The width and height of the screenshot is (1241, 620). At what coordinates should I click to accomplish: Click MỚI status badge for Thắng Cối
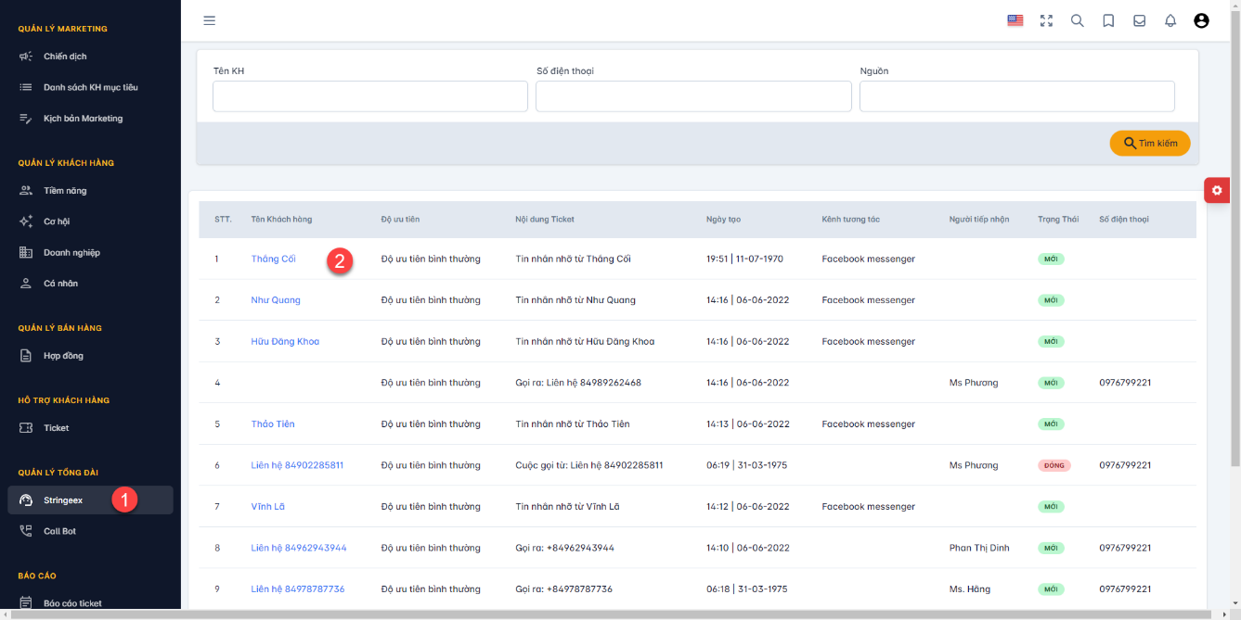[x=1051, y=259]
